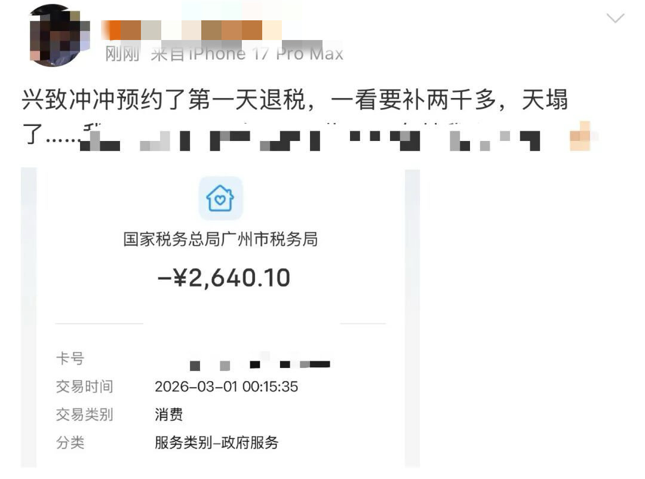Tap the divider line below the amount

pyautogui.click(x=220, y=324)
